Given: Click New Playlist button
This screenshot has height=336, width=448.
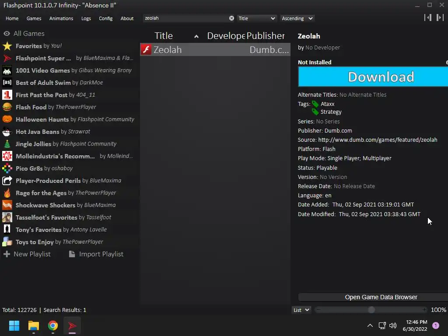Looking at the screenshot, I should pos(27,254).
